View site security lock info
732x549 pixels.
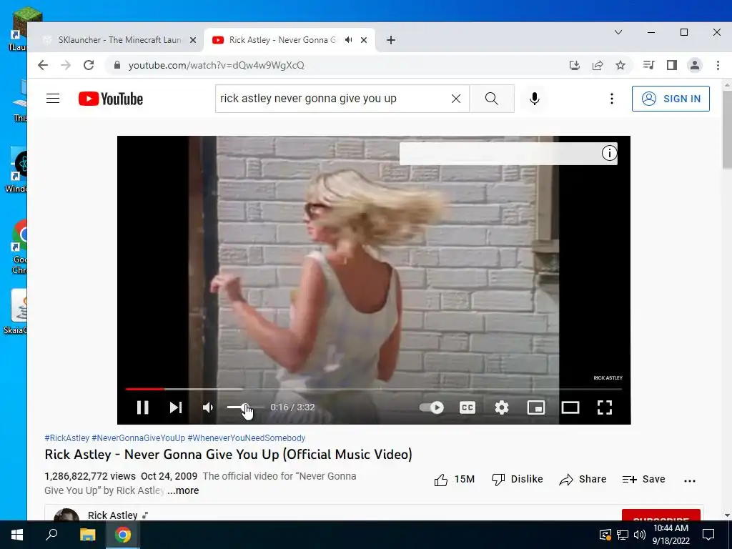[117, 65]
